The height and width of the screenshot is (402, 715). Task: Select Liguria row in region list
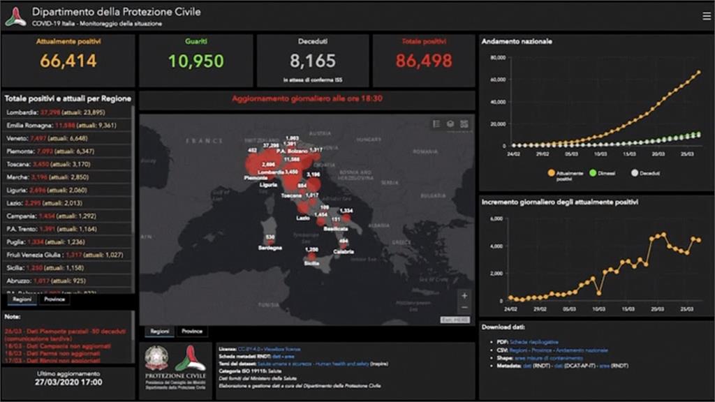67,190
